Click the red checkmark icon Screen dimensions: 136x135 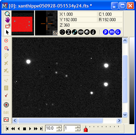click(6, 95)
